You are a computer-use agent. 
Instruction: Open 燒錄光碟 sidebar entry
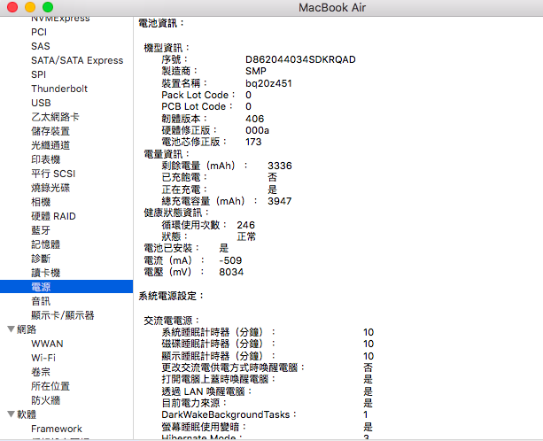click(50, 188)
